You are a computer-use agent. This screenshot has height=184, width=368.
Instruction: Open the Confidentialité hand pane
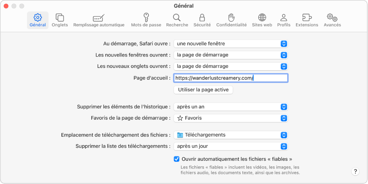(x=231, y=20)
